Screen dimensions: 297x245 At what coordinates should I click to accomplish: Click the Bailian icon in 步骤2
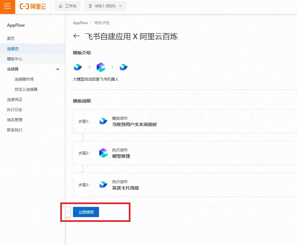(103, 153)
